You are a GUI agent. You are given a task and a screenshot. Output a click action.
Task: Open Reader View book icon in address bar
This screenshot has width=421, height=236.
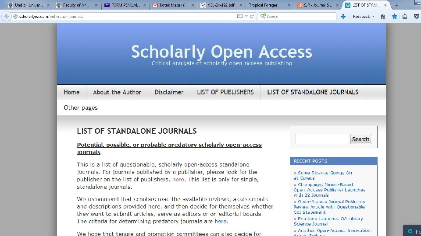(240, 17)
